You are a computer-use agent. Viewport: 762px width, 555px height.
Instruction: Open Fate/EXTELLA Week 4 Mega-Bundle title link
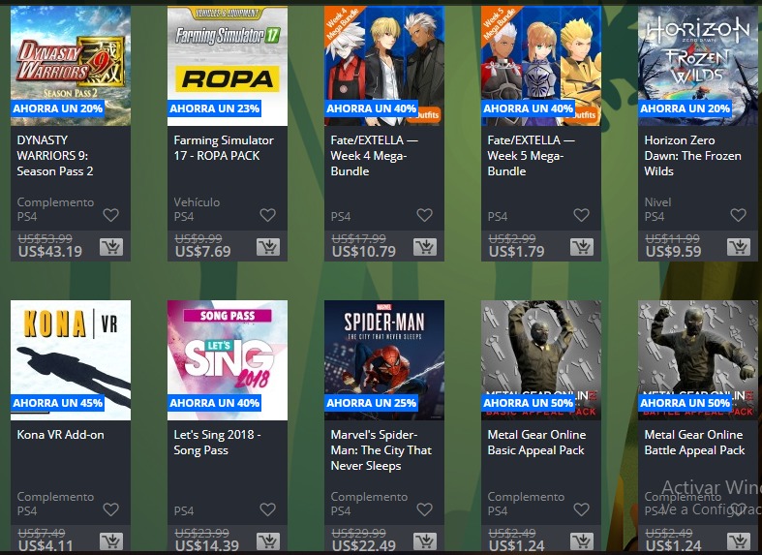374,156
